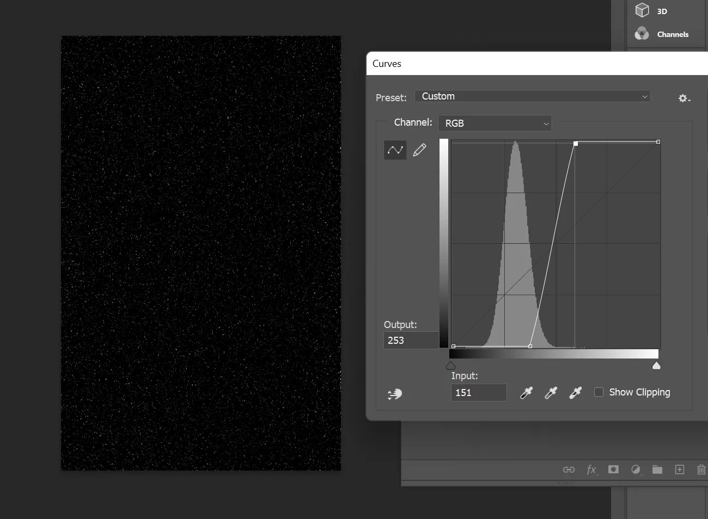The image size is (708, 519).
Task: Select the curve point at top
Action: pyautogui.click(x=576, y=144)
